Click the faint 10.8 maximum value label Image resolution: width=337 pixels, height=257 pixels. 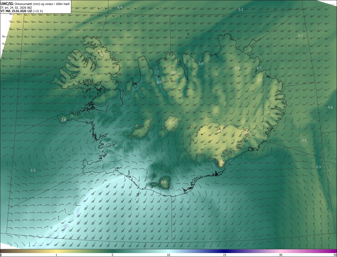66,227
